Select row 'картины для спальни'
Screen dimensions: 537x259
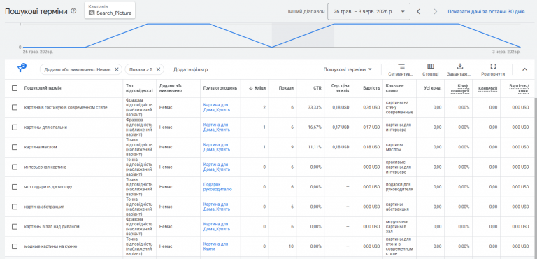coord(15,127)
